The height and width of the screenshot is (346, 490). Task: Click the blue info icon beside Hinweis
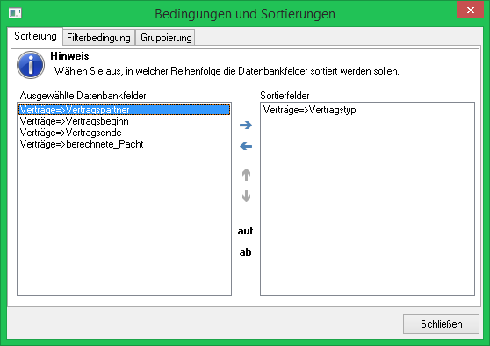pos(31,65)
